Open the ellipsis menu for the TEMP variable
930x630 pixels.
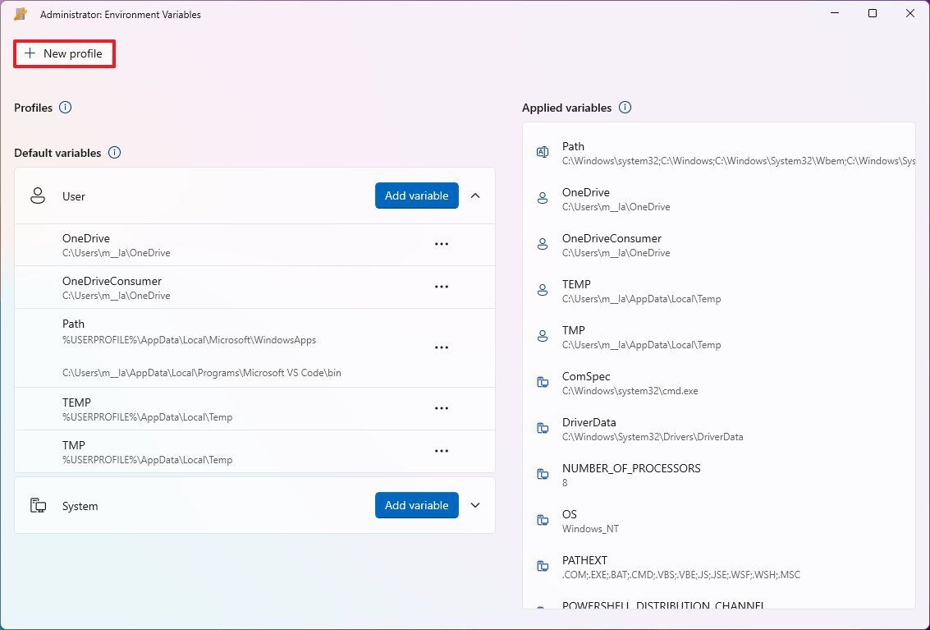[442, 408]
